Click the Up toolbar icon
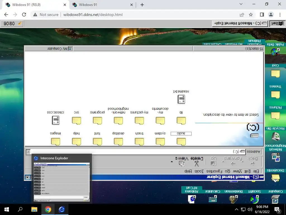This screenshot has width=286, height=215. click(x=213, y=163)
